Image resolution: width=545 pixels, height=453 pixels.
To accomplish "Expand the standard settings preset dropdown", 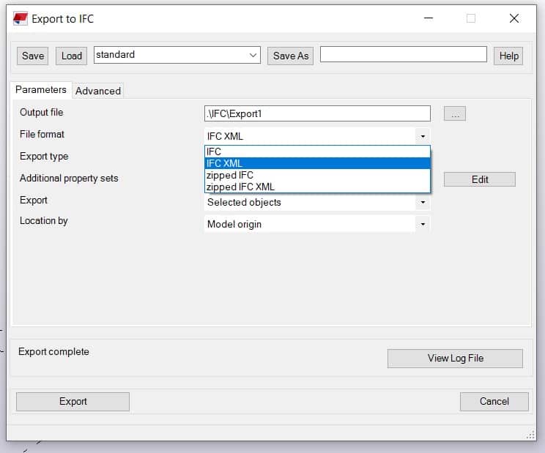I will tap(253, 55).
